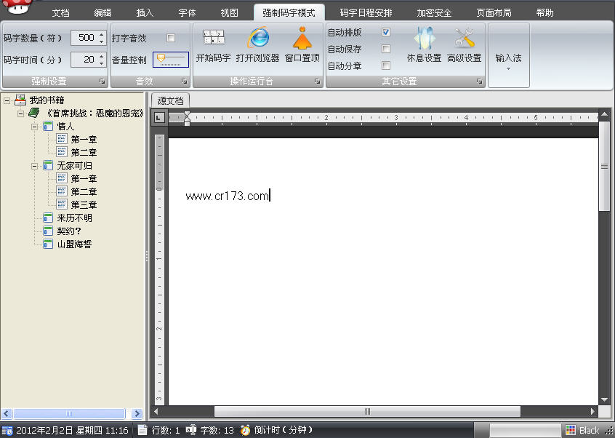Enable the 自动保存 checkbox
615x438 pixels.
tap(386, 49)
